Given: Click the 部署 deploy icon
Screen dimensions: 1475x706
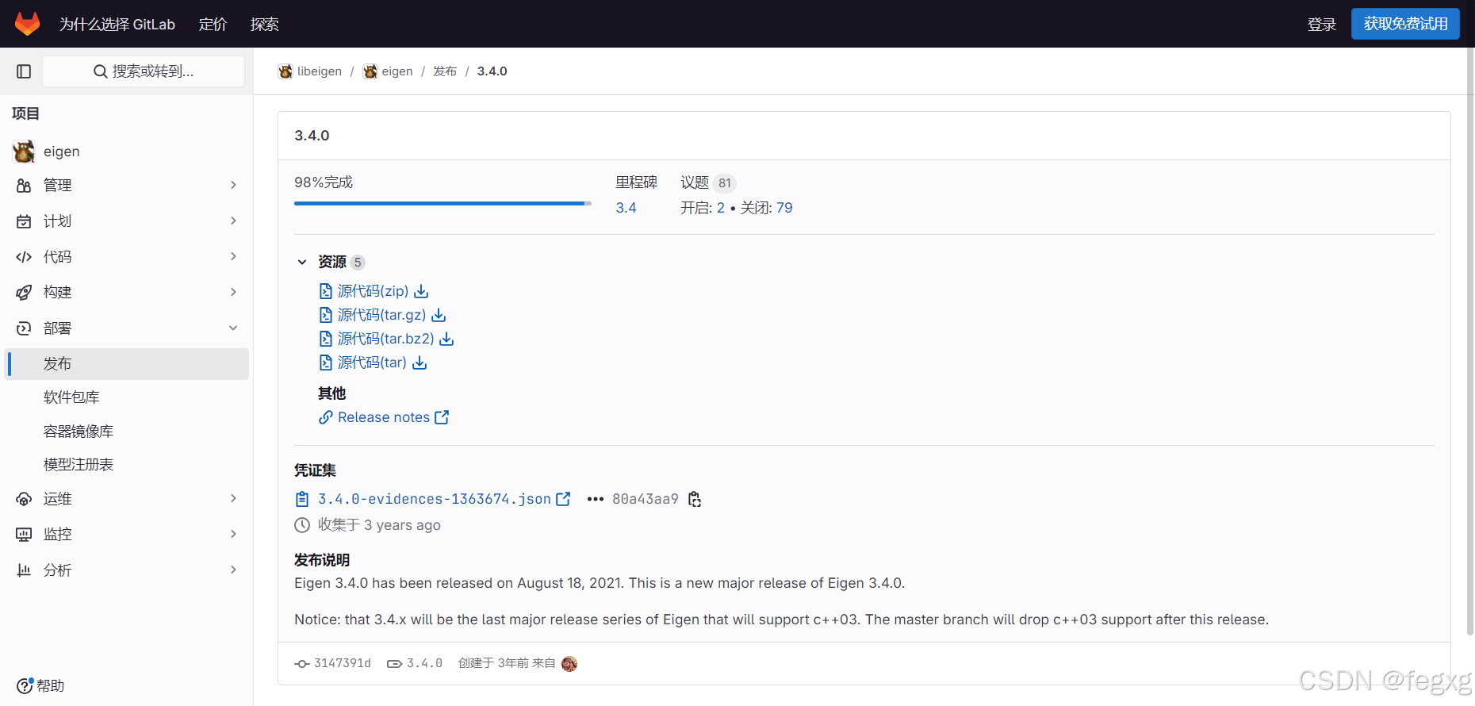Looking at the screenshot, I should click(24, 328).
